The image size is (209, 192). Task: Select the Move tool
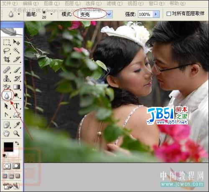(x=16, y=42)
